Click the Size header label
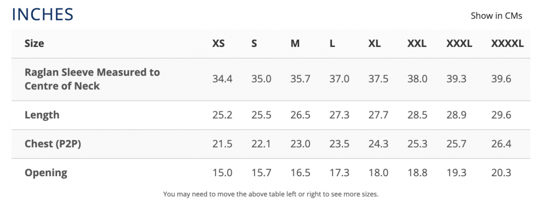 click(34, 44)
